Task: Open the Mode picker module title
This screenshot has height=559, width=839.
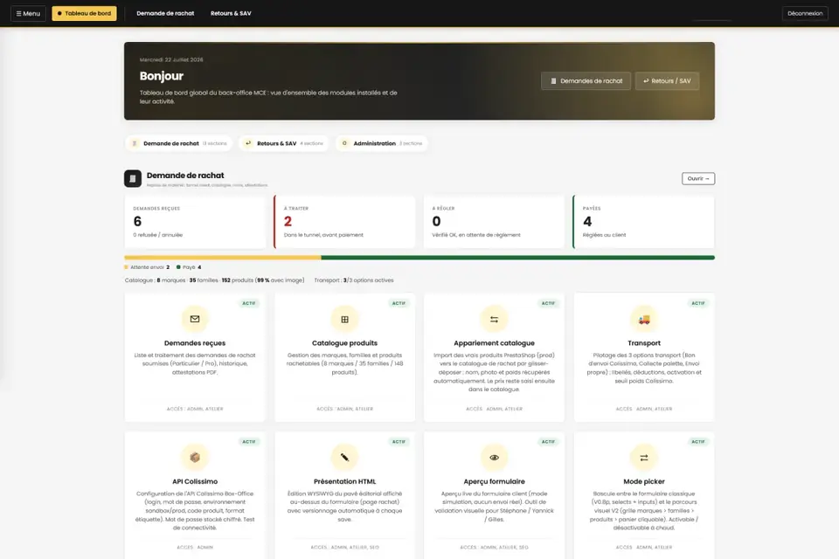Action: [644, 481]
